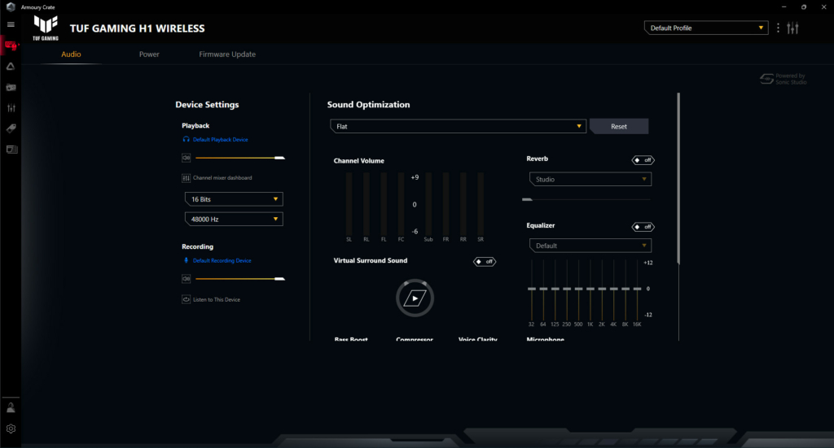Go to the Firmware Update tab
The width and height of the screenshot is (834, 448).
[x=227, y=54]
